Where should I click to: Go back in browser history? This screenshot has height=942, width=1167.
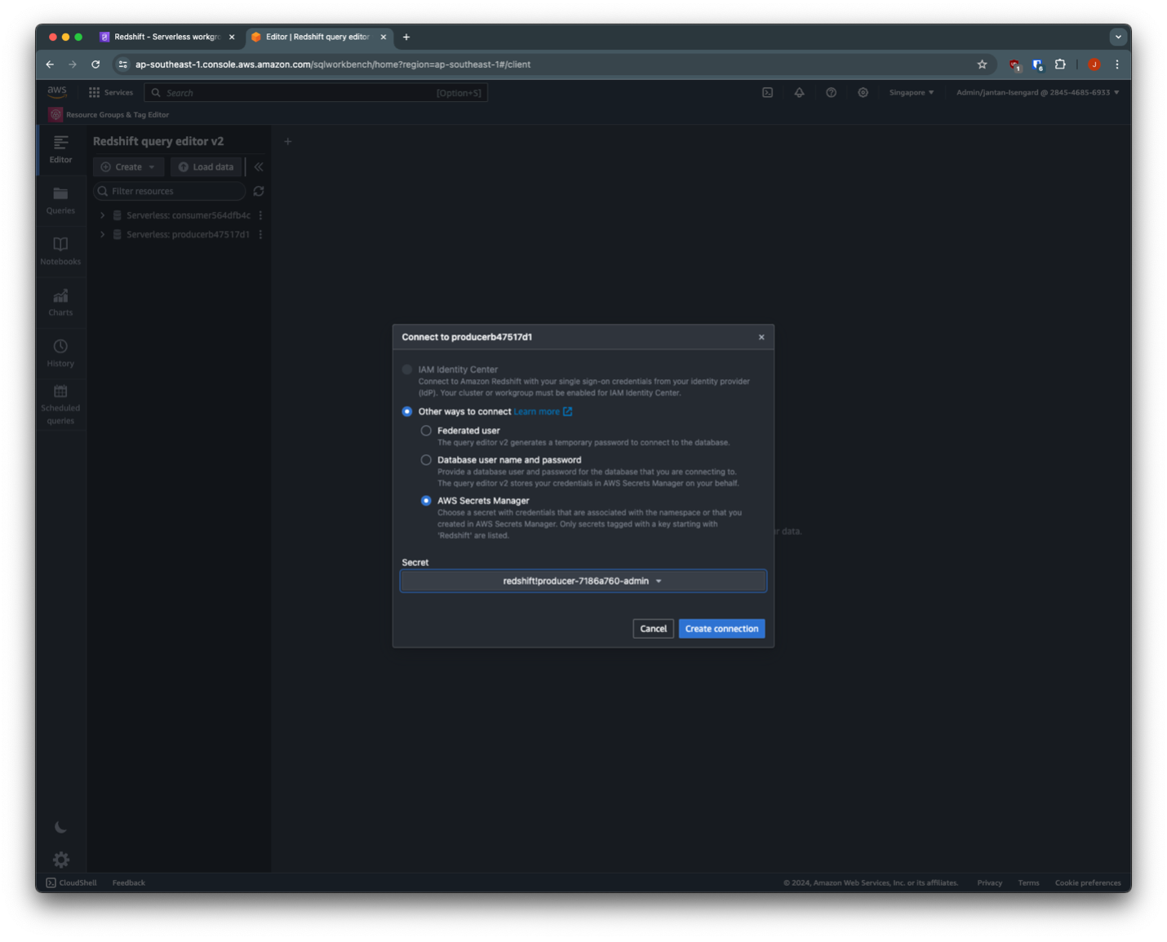click(x=50, y=64)
